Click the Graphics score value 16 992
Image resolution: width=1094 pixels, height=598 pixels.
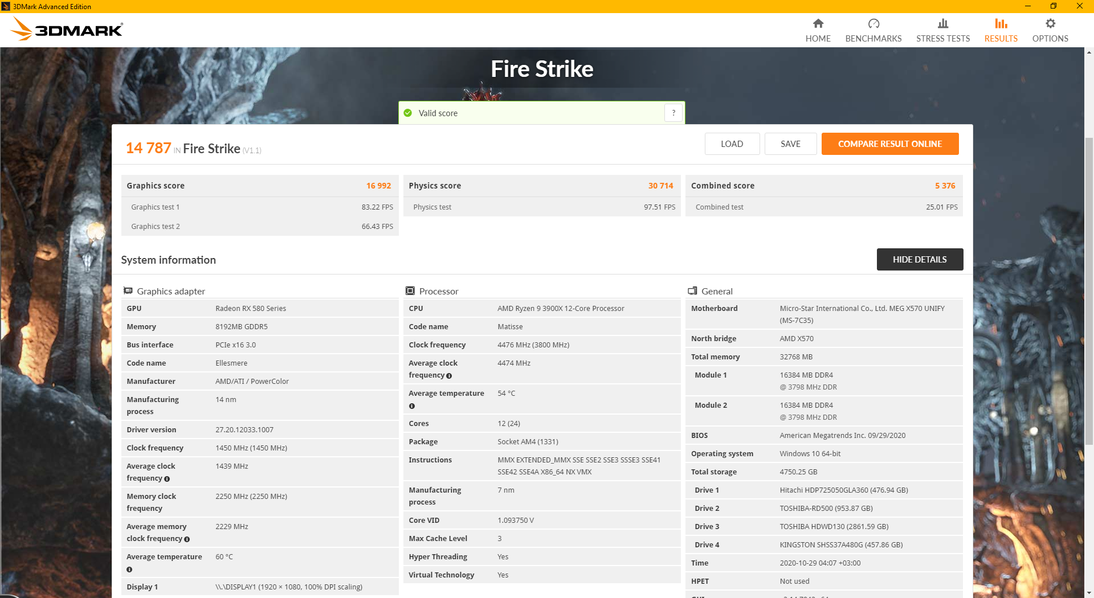[x=378, y=186]
